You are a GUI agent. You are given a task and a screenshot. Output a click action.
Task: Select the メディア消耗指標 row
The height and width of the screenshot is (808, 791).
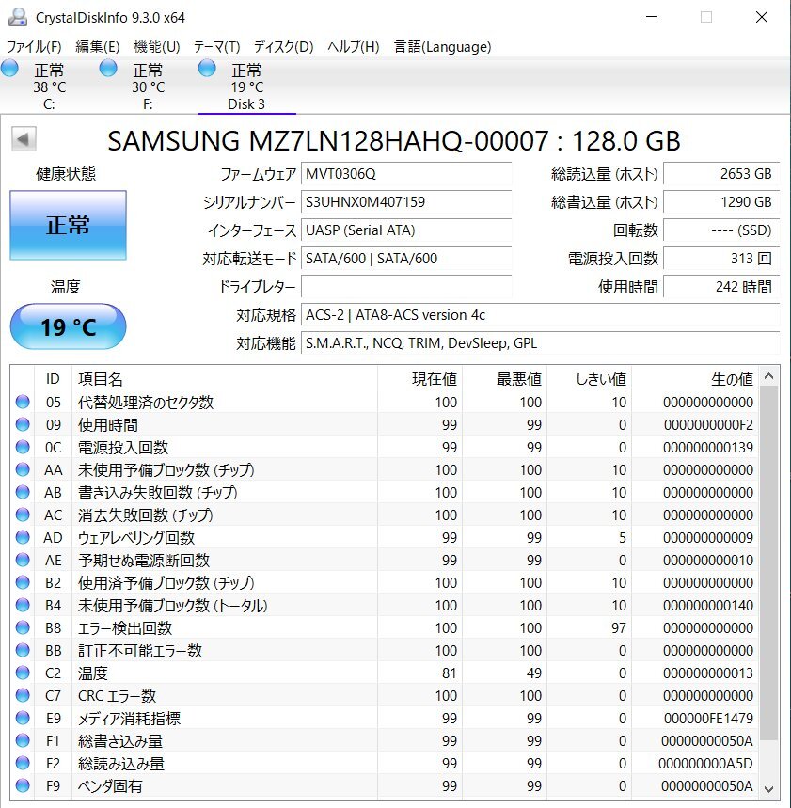tap(385, 719)
